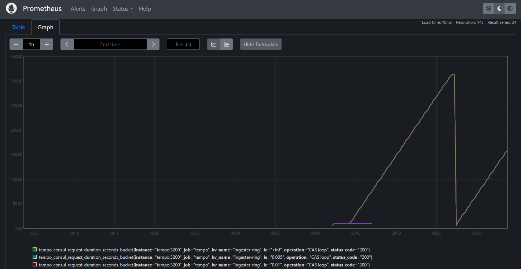Image resolution: width=521 pixels, height=269 pixels.
Task: Show stacked area graph
Action: coord(227,44)
